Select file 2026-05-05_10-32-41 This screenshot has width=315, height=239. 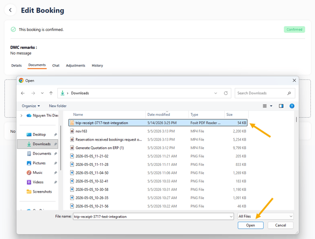[x=158, y=181]
